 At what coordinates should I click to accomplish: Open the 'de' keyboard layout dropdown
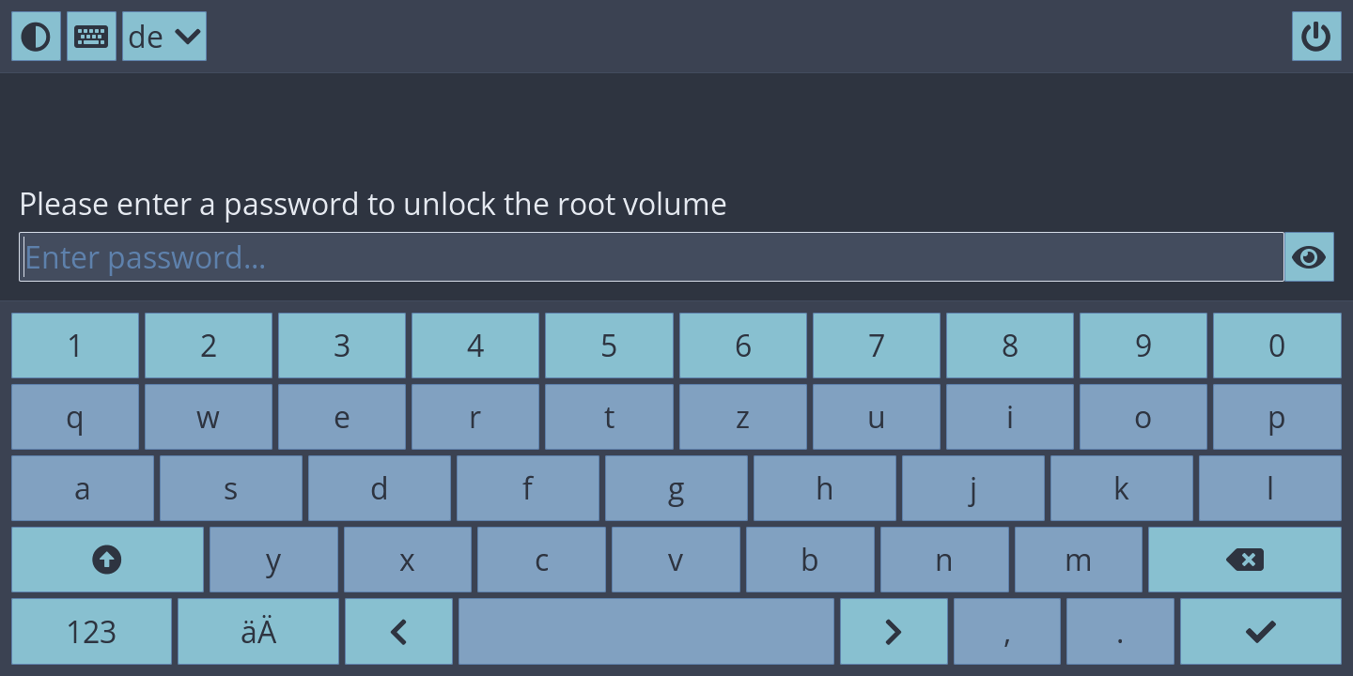click(x=164, y=37)
